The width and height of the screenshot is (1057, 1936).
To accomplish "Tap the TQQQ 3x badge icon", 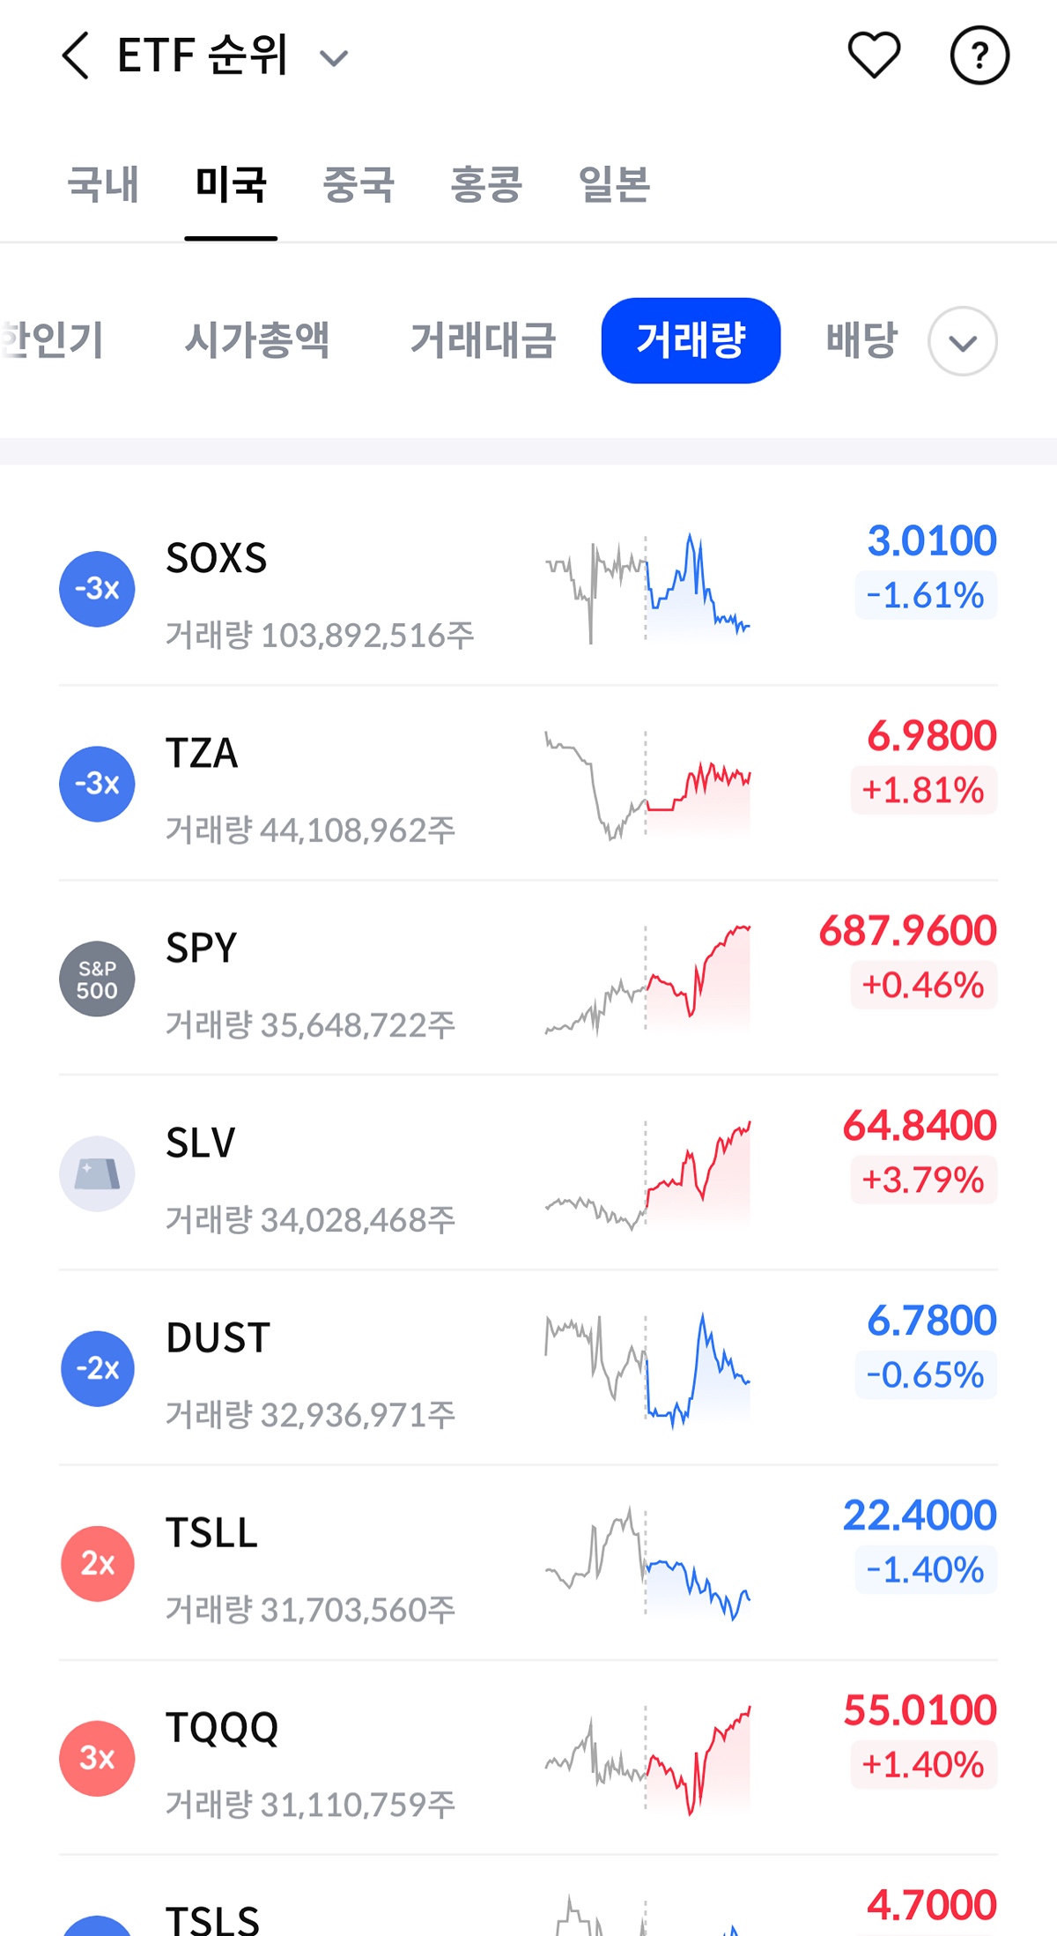I will tap(97, 1758).
